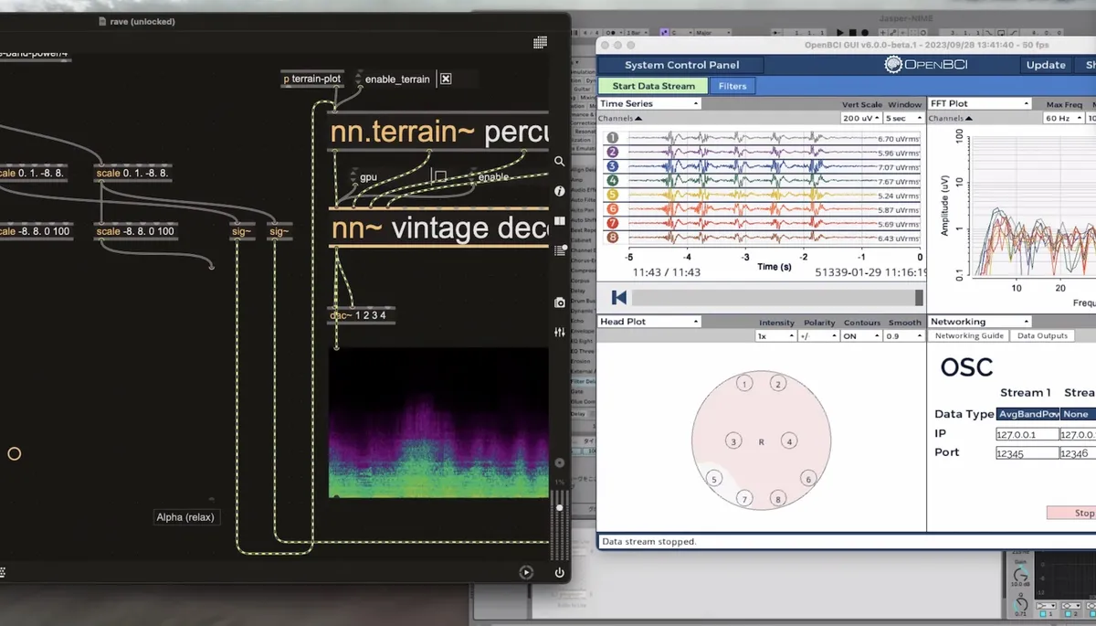
Task: Adjust the Max output gain slider knob
Action: (559, 506)
